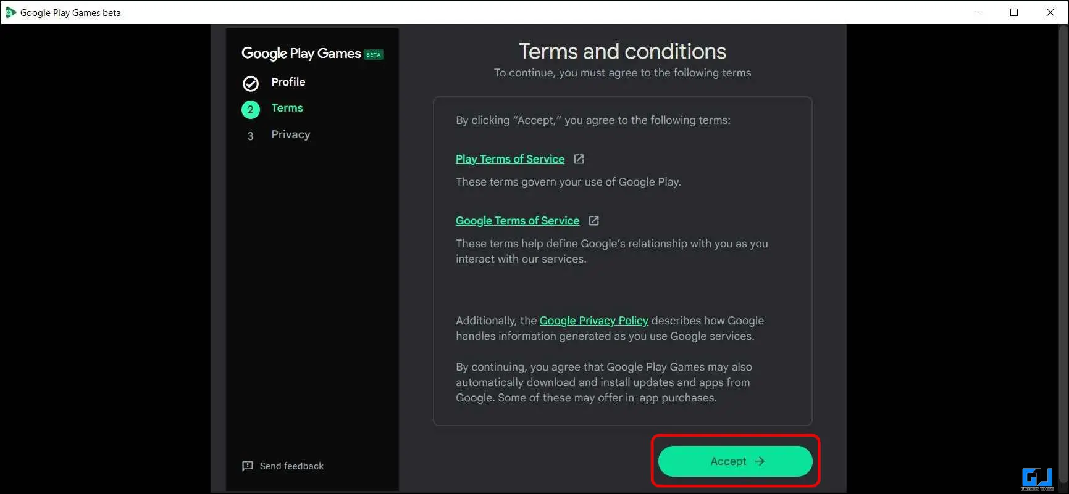
Task: Click the 'By clicking "Accept,"' sentence
Action: pyautogui.click(x=593, y=120)
